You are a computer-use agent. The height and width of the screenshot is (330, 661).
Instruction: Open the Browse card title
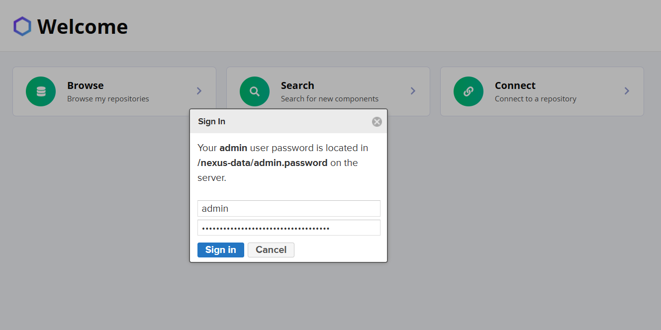coord(86,85)
